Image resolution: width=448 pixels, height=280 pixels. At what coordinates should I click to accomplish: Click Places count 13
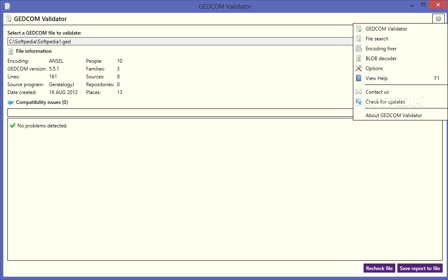pyautogui.click(x=120, y=92)
